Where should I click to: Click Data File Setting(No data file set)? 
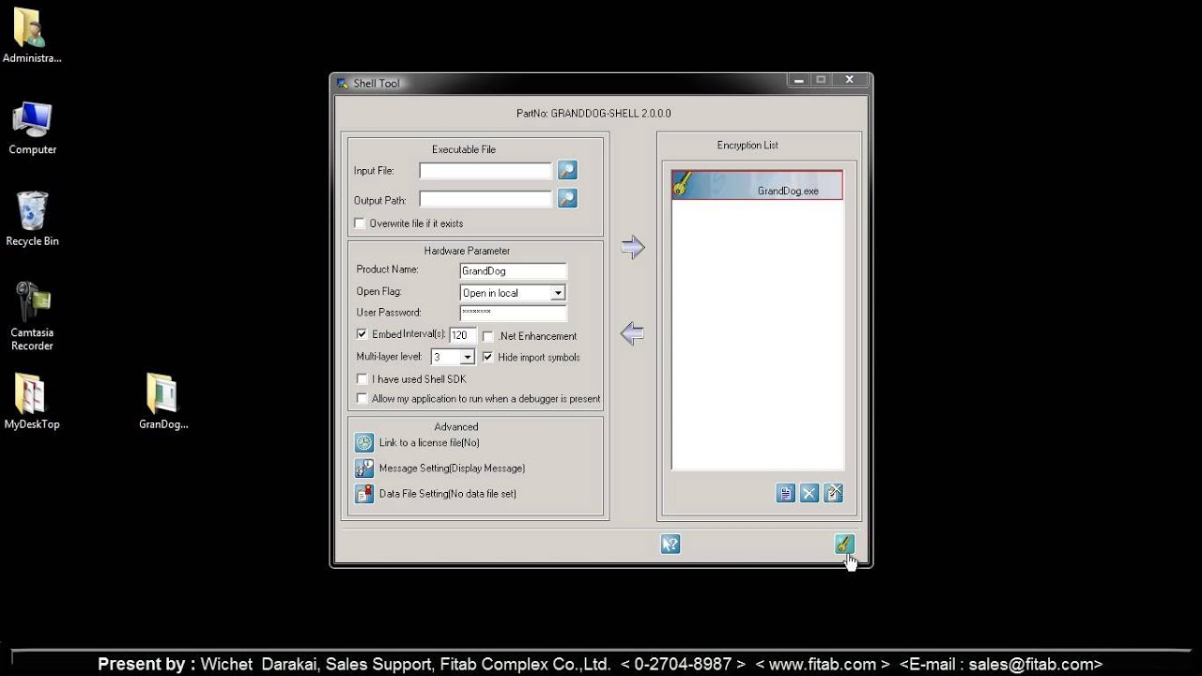click(x=448, y=493)
